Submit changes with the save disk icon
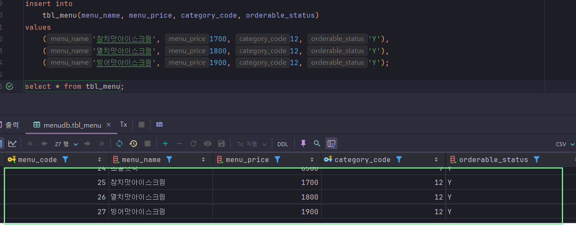 222,144
